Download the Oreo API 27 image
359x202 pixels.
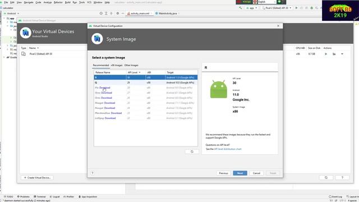point(107,93)
